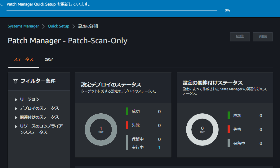Click the chevron separator after Systems Manager
The width and height of the screenshot is (280, 168).
coord(43,26)
